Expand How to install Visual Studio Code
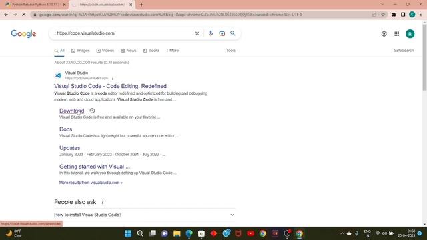This screenshot has width=427, height=240. (144, 215)
